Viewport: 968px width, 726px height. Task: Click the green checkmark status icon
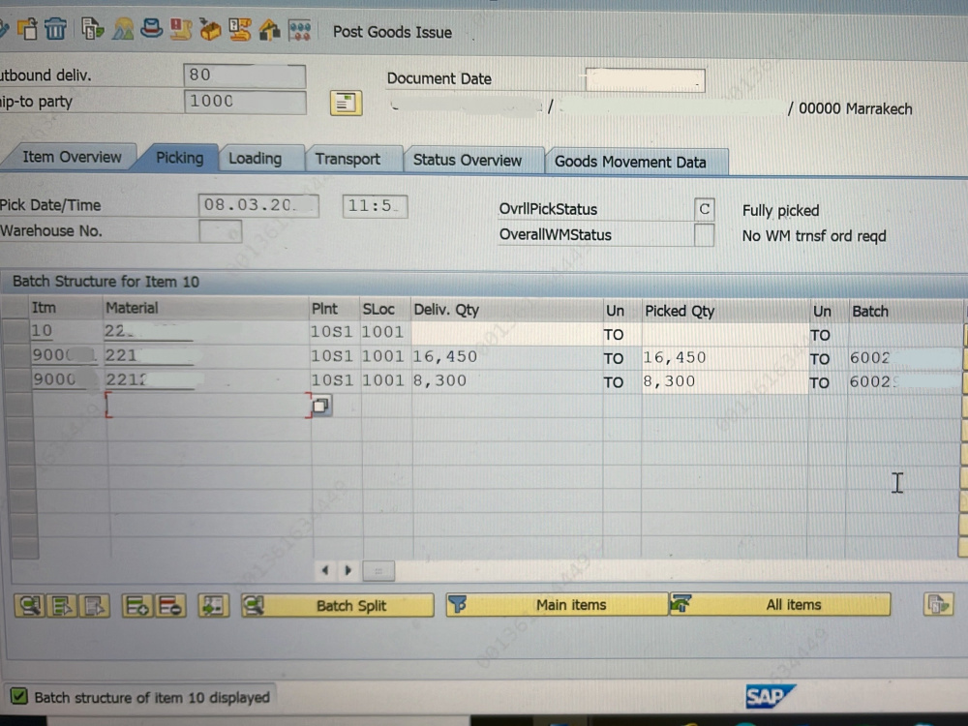pyautogui.click(x=18, y=697)
